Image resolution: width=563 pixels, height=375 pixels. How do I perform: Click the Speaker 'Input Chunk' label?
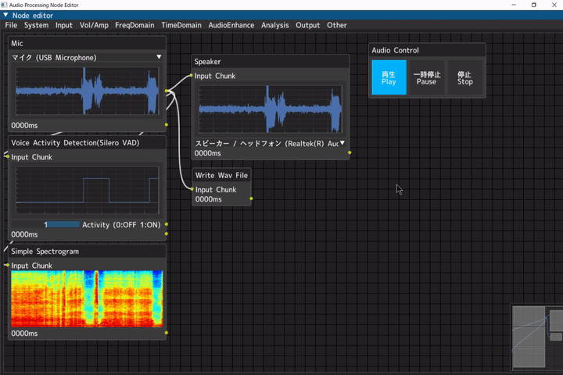[x=215, y=76]
